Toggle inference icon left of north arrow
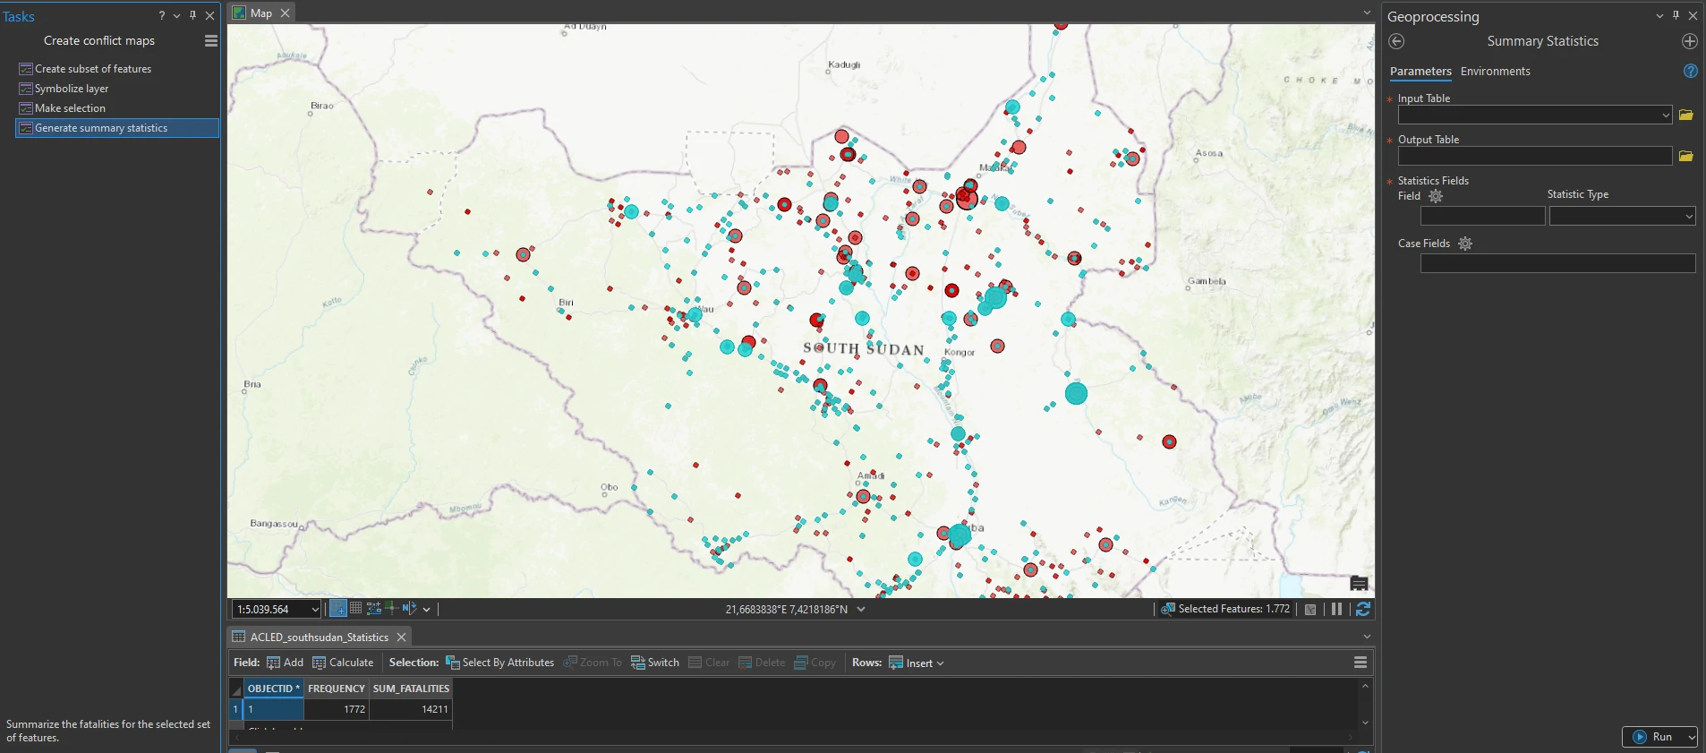Image resolution: width=1706 pixels, height=753 pixels. tap(392, 609)
